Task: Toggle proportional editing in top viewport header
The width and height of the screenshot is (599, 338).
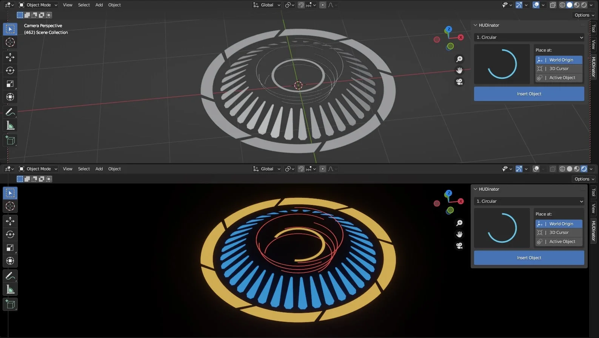Action: 323,5
